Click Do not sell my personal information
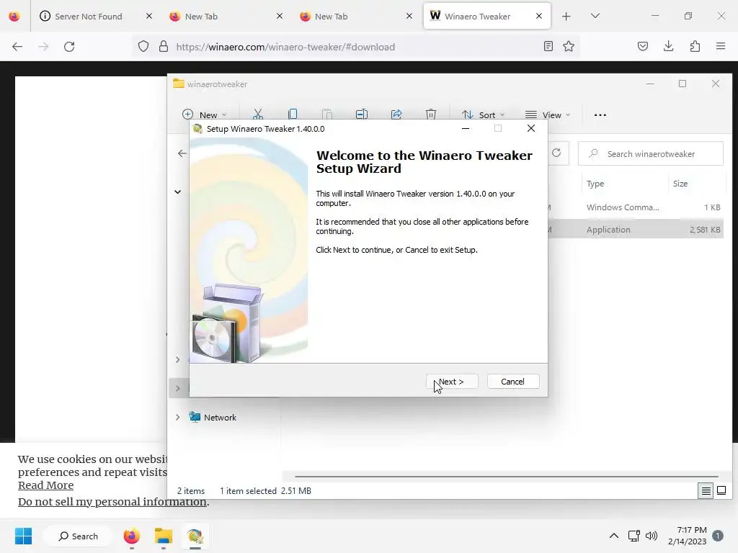This screenshot has width=738, height=553. (112, 502)
